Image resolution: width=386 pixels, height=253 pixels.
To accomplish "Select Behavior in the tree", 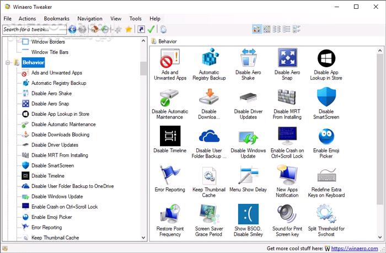I will 33,62.
